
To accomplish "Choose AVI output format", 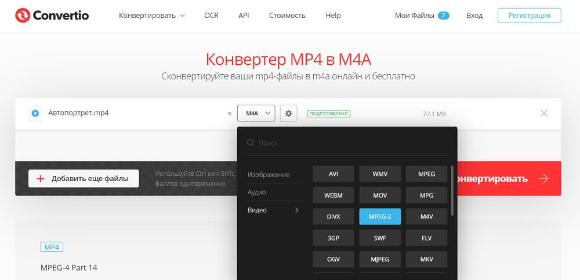I will (x=333, y=174).
